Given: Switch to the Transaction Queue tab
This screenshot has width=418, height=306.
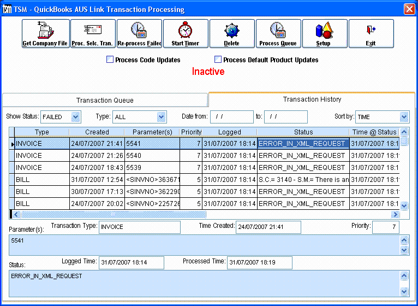Looking at the screenshot, I should [x=105, y=101].
